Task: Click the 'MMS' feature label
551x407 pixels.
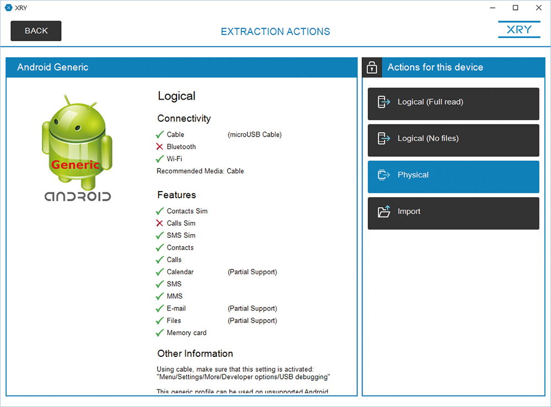Action: (x=175, y=296)
